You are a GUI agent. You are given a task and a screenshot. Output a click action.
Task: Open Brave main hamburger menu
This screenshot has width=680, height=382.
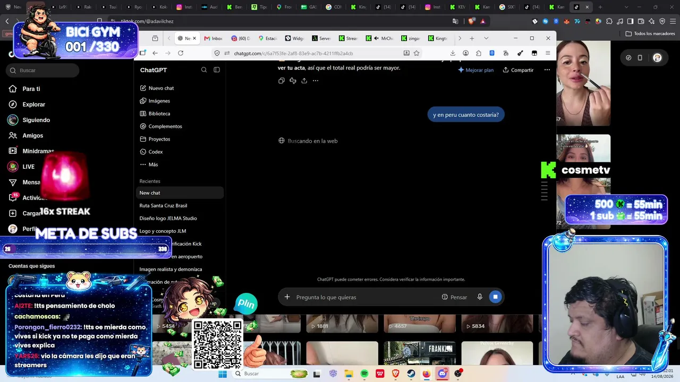672,21
